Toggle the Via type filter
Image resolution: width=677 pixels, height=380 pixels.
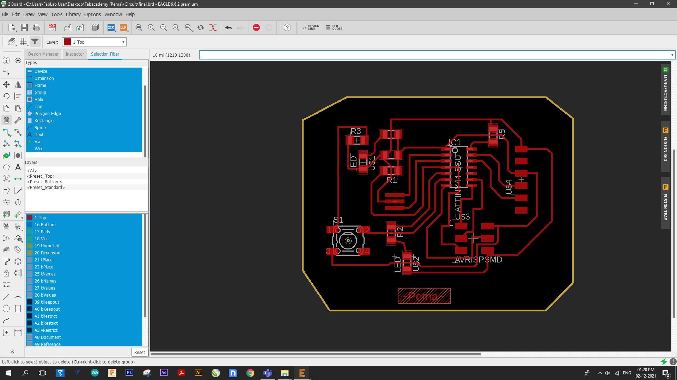(x=84, y=141)
